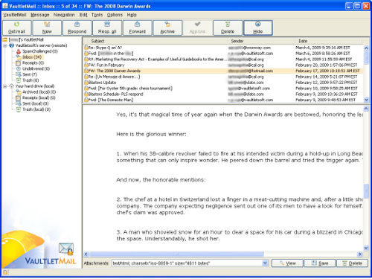Compose a New message from the toolbar
This screenshot has width=372, height=279.
point(47,28)
